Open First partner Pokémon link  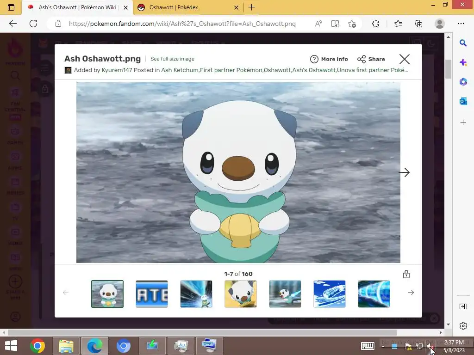(231, 70)
